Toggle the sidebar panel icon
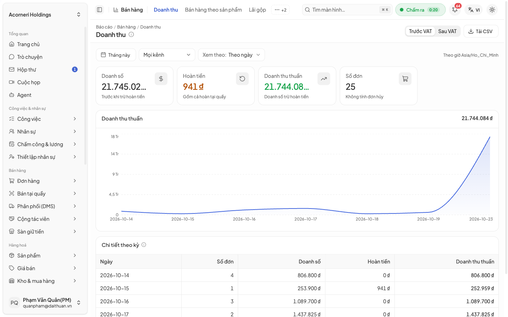 pos(99,10)
